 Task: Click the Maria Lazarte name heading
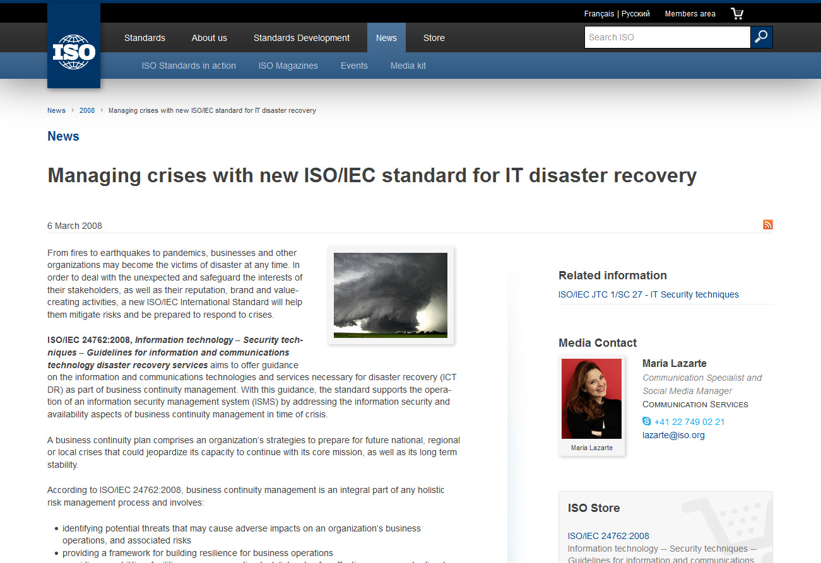[x=675, y=363]
